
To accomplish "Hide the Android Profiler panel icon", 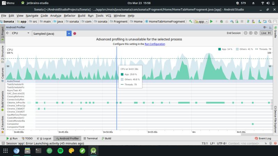I will click(270, 27).
